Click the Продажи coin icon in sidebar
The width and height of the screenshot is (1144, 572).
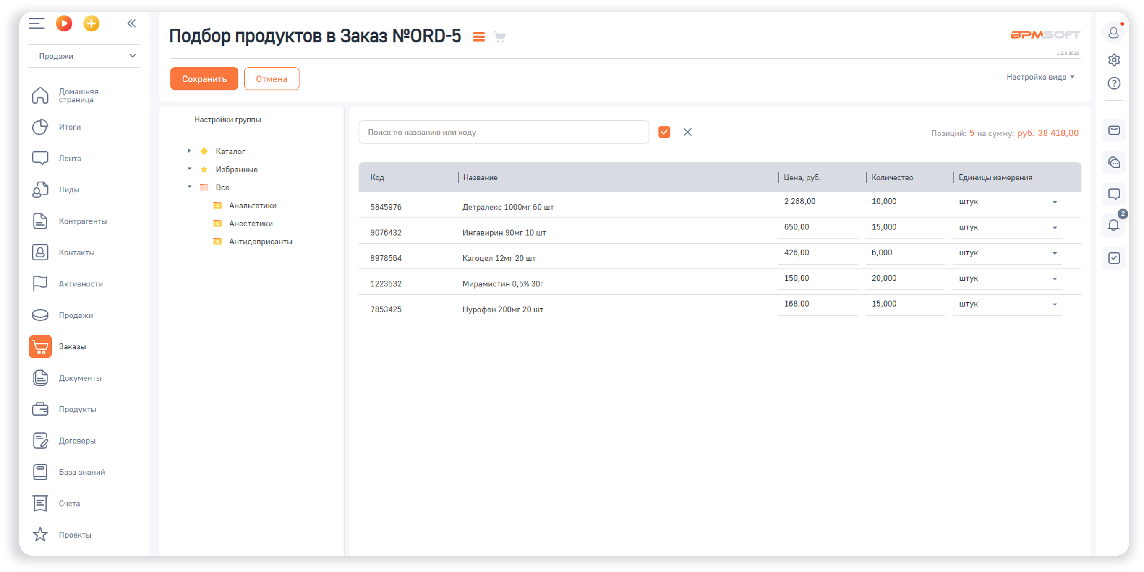[x=40, y=315]
